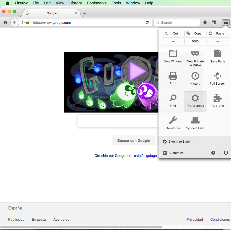Close the hamburger menu button
The width and height of the screenshot is (231, 230).
point(226,22)
